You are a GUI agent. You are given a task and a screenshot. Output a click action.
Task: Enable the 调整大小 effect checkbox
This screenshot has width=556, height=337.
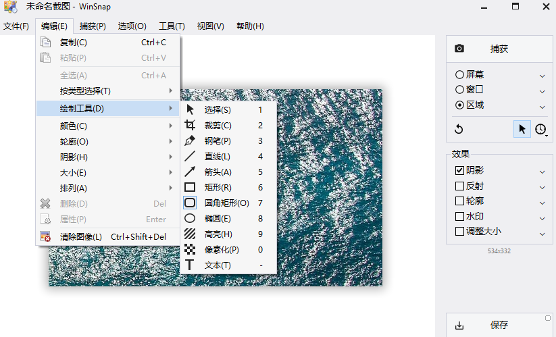[x=459, y=232]
